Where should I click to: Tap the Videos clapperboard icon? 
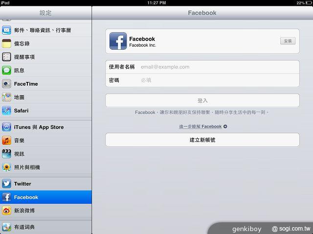coord(6,154)
